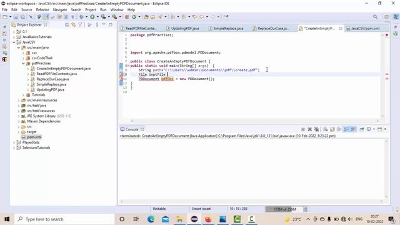Click Pin Console icon
Image resolution: width=400 pixels, height=225 pixels.
(x=362, y=129)
